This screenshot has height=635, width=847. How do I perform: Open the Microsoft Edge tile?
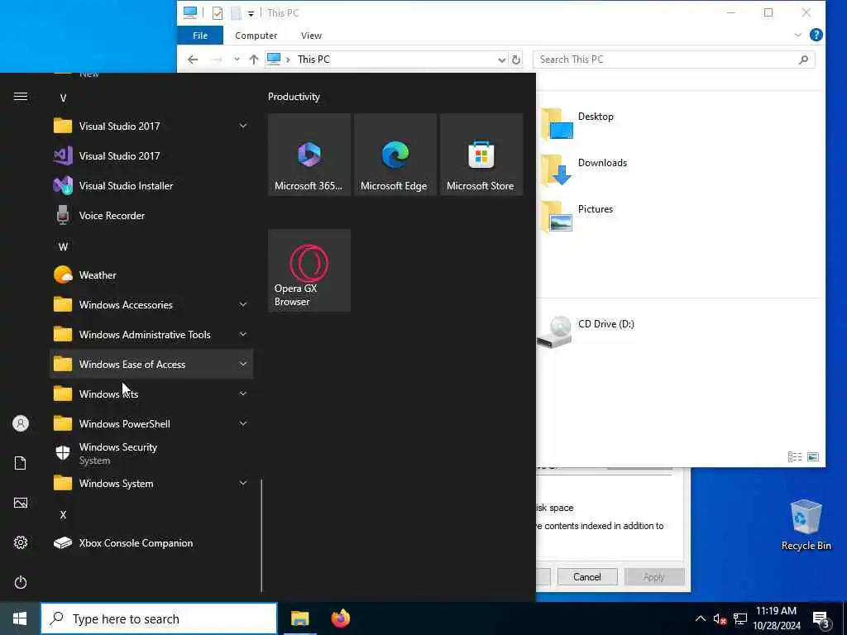395,155
